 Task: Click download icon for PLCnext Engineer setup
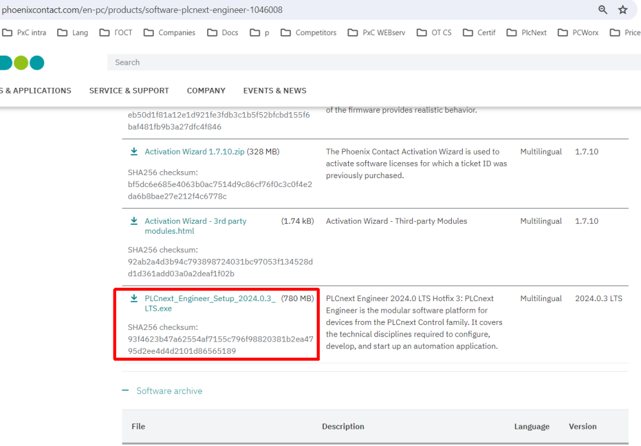pyautogui.click(x=134, y=299)
